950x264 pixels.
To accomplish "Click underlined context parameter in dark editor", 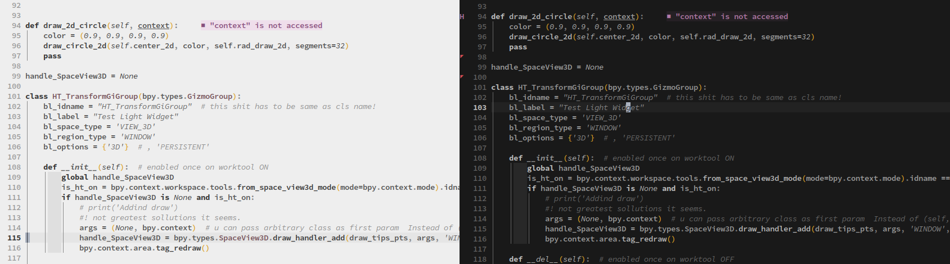I will click(619, 17).
